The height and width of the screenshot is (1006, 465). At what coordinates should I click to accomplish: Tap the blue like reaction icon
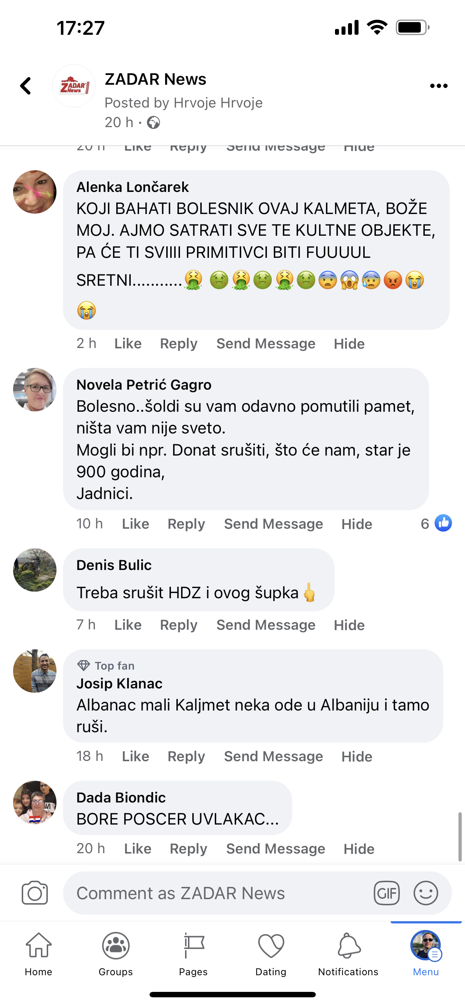click(x=443, y=523)
